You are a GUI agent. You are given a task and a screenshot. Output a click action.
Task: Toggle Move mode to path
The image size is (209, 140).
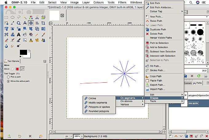(22, 69)
